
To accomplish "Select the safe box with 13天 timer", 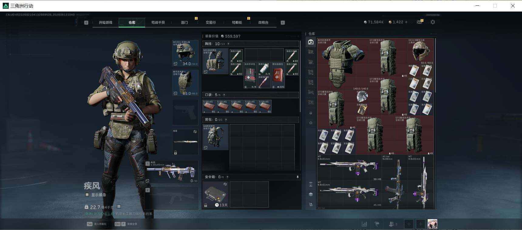I will click(215, 195).
